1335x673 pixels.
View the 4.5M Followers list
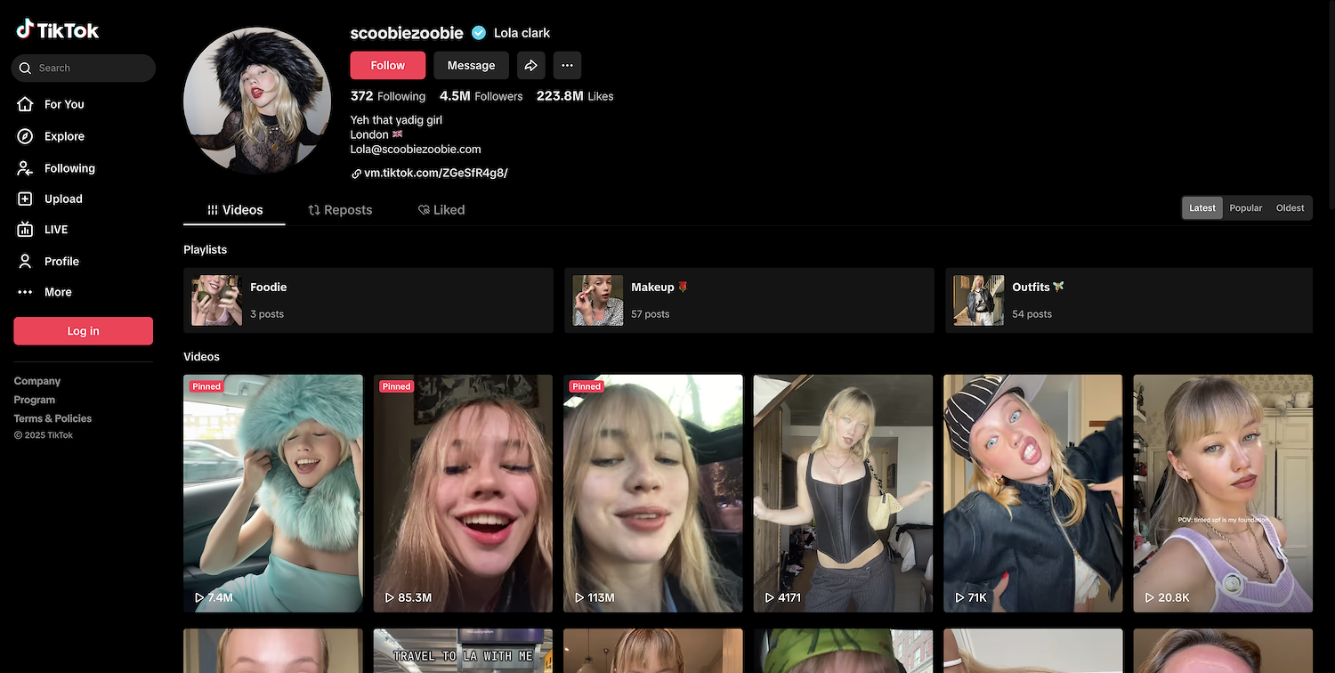point(481,96)
